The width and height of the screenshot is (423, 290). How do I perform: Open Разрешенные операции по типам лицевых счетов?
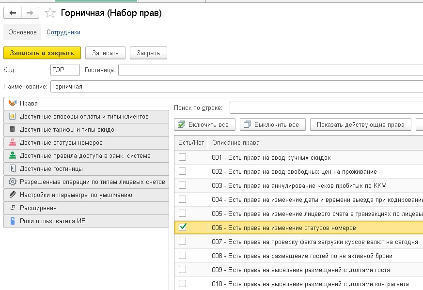click(92, 182)
